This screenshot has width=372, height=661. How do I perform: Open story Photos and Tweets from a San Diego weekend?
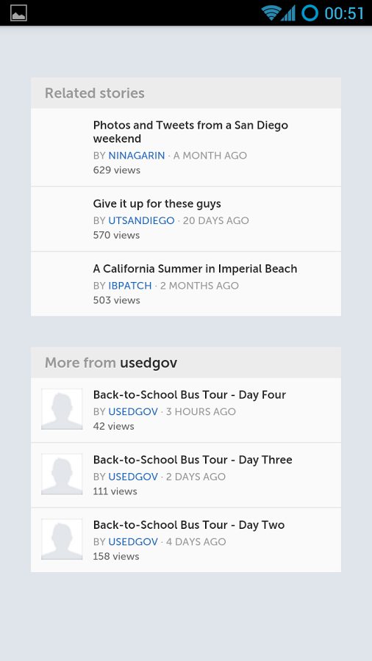190,132
